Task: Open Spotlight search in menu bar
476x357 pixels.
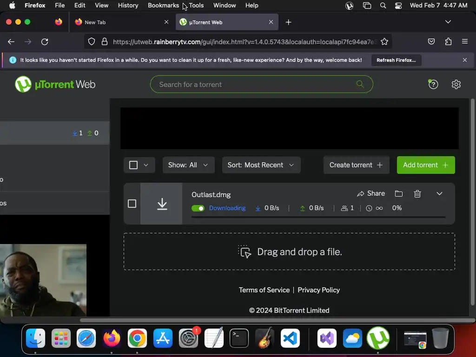Action: [x=383, y=6]
